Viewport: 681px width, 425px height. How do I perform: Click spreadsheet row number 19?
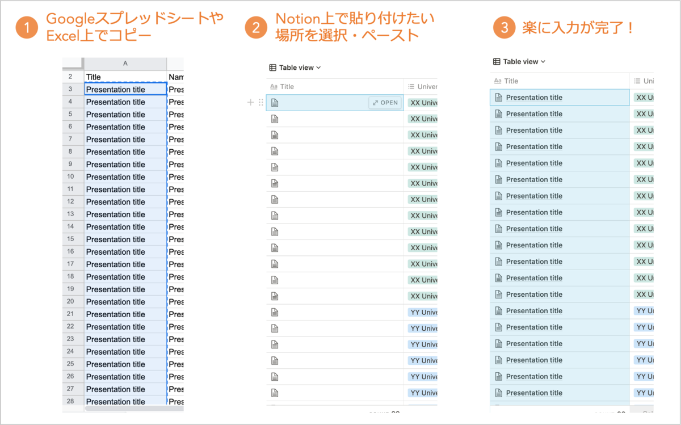click(73, 289)
